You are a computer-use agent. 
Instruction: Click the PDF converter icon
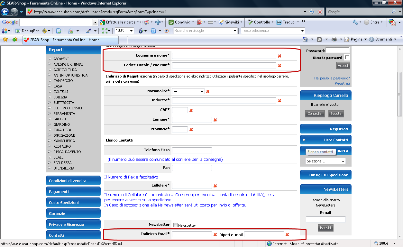pyautogui.click(x=392, y=22)
